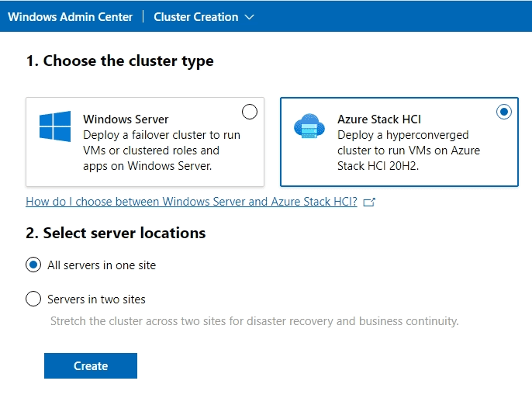532x398 pixels.
Task: Click the Azure Stack HCI card title
Action: click(x=379, y=119)
